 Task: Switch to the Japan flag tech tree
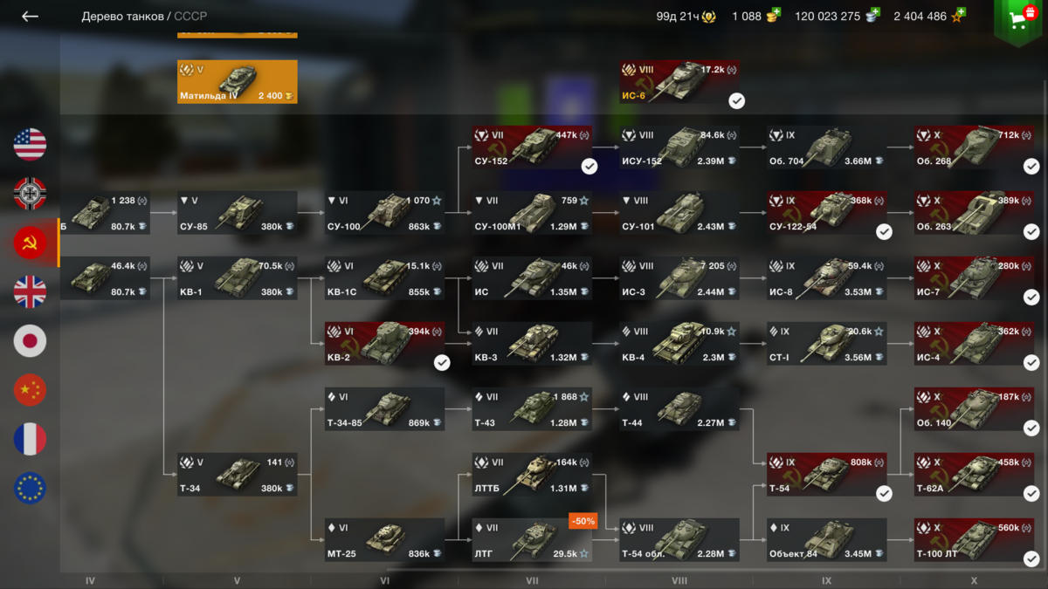pyautogui.click(x=30, y=340)
